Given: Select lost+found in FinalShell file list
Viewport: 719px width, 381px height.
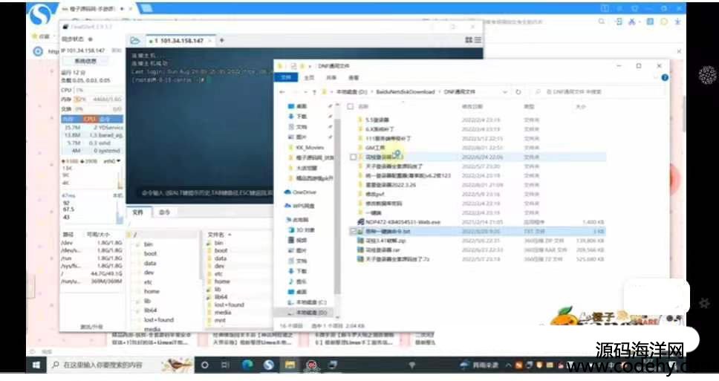Looking at the screenshot, I should click(229, 305).
